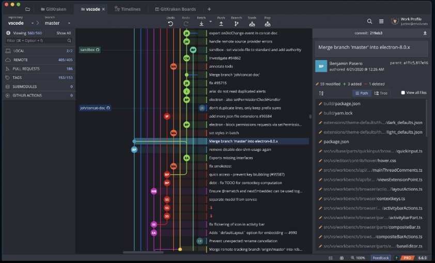Expand the SUBMODULES section

39,86
